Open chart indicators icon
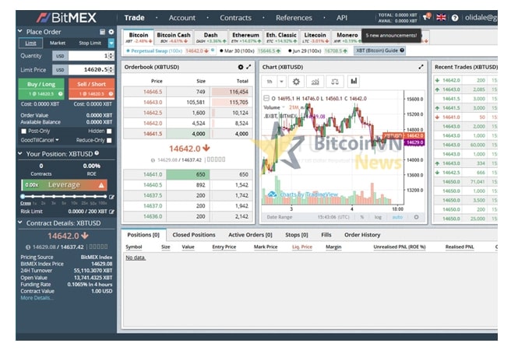The width and height of the screenshot is (511, 350). click(x=315, y=82)
